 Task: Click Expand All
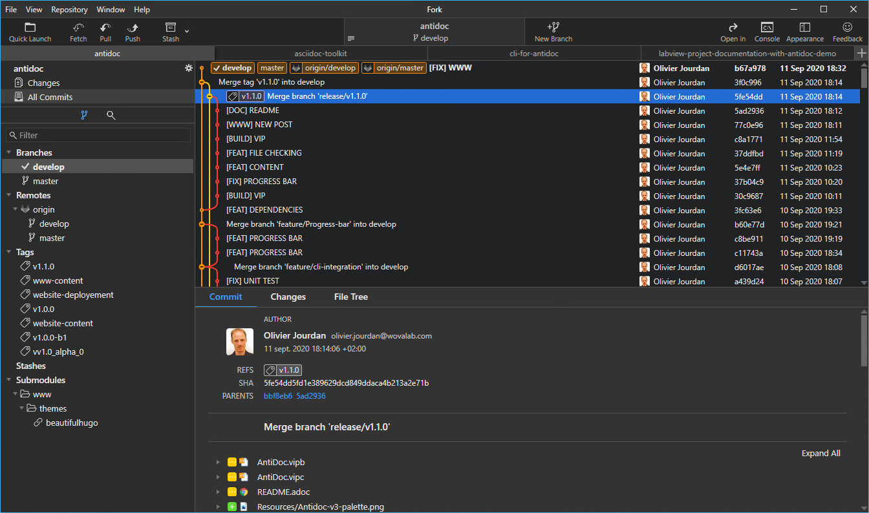(x=821, y=454)
